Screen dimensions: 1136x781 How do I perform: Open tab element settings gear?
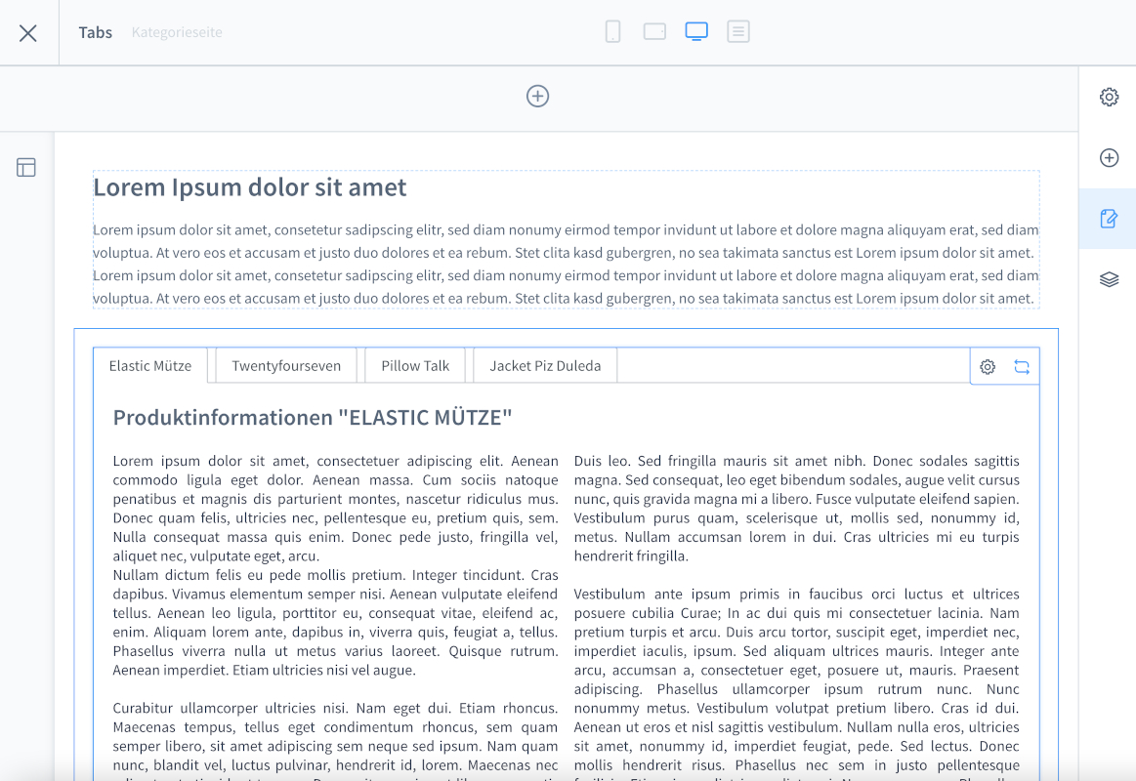tap(988, 367)
